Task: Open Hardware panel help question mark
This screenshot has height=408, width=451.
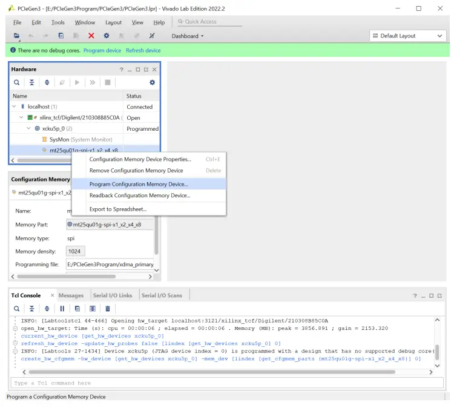Action: point(122,70)
